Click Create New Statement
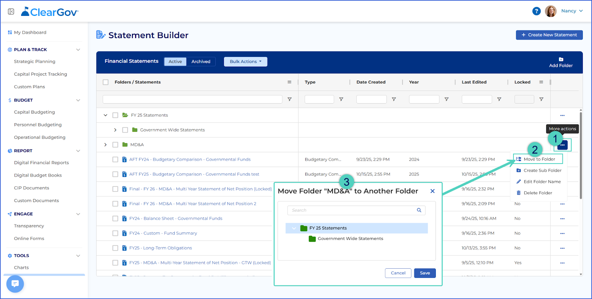592x299 pixels. point(549,35)
